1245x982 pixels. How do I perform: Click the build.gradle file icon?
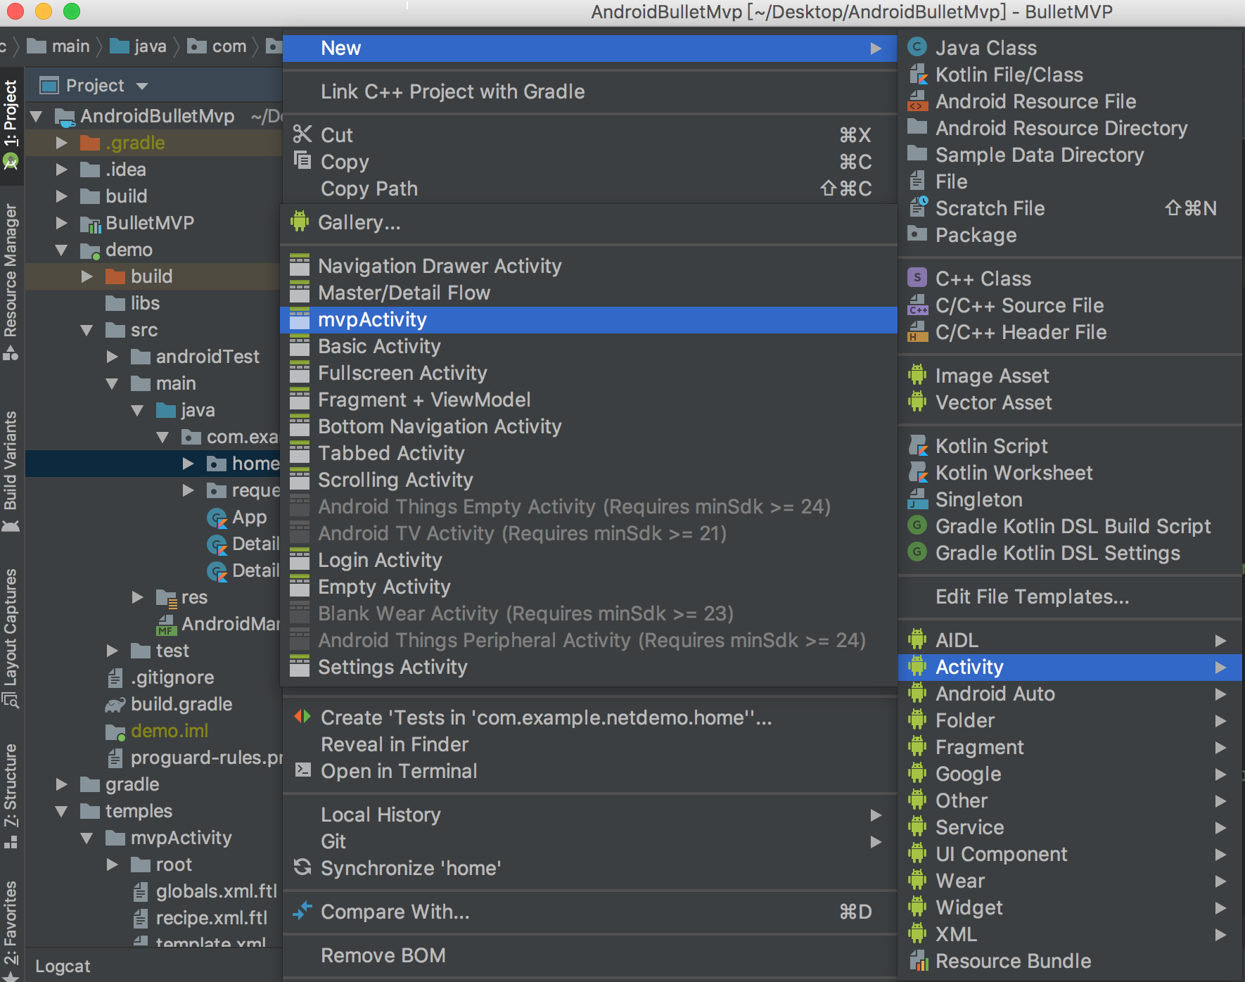coord(115,704)
